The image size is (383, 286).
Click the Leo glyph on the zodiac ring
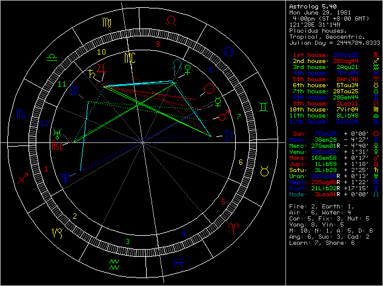[173, 21]
